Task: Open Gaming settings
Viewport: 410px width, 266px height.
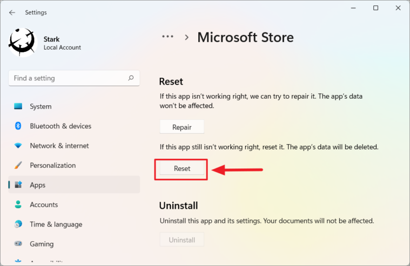Action: click(74, 243)
